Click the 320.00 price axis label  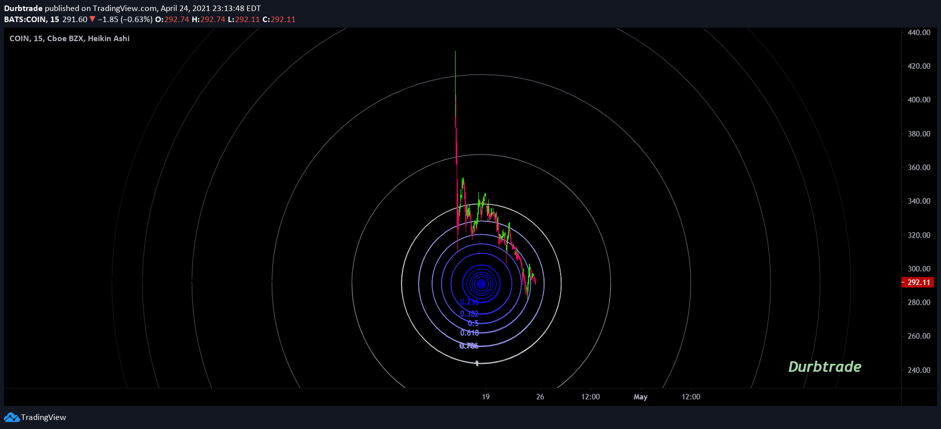[x=919, y=235]
